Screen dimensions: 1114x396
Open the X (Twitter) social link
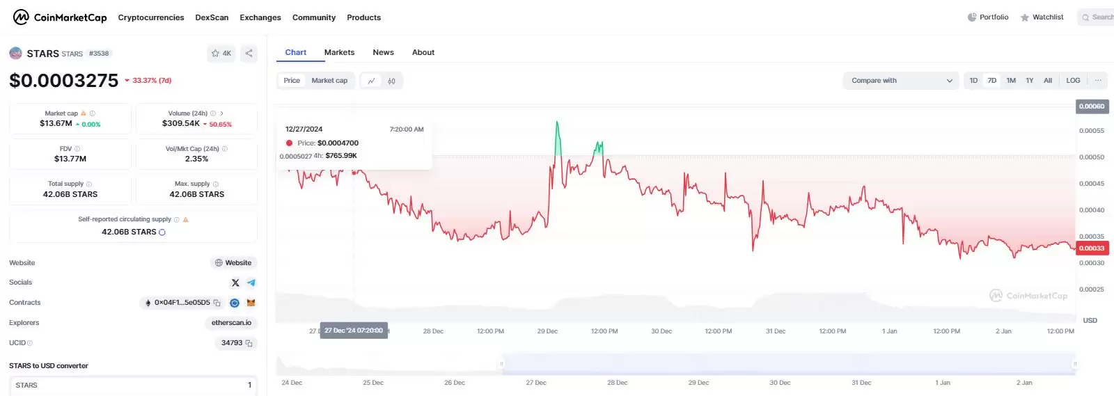click(x=235, y=283)
